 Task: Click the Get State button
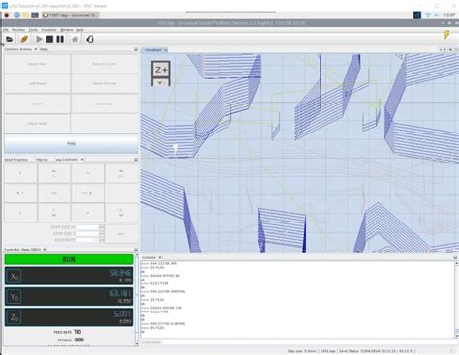(105, 104)
